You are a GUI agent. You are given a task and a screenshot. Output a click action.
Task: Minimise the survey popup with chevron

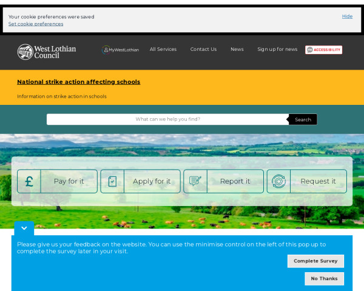(24, 229)
